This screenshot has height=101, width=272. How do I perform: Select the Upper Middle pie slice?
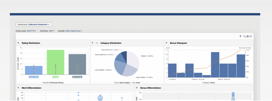coord(130,70)
